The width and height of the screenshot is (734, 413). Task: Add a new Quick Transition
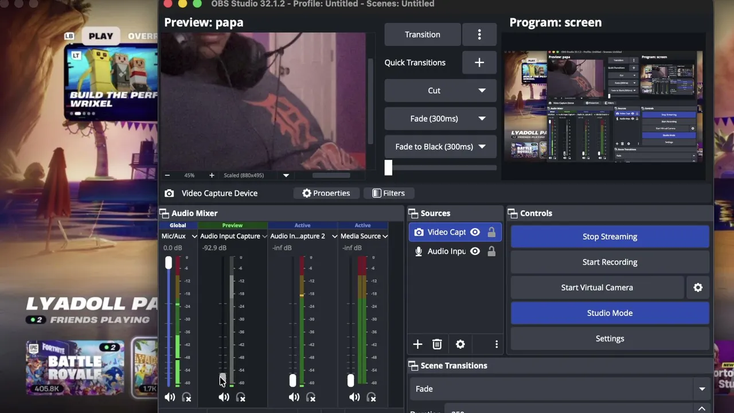point(479,63)
